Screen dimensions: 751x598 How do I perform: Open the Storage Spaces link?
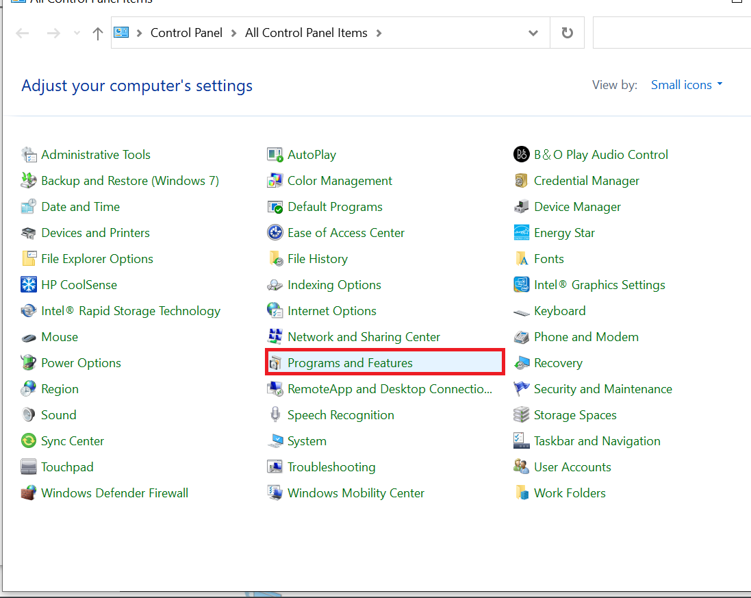click(x=575, y=415)
